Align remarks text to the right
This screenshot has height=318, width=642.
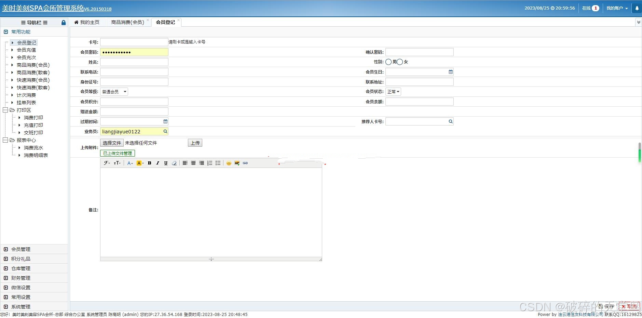click(x=202, y=163)
